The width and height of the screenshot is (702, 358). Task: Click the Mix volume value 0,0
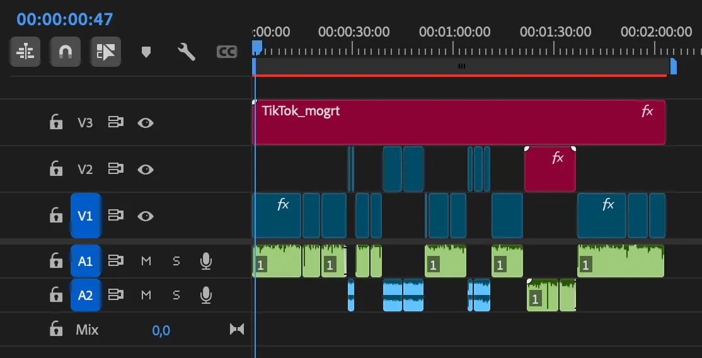[x=161, y=330]
